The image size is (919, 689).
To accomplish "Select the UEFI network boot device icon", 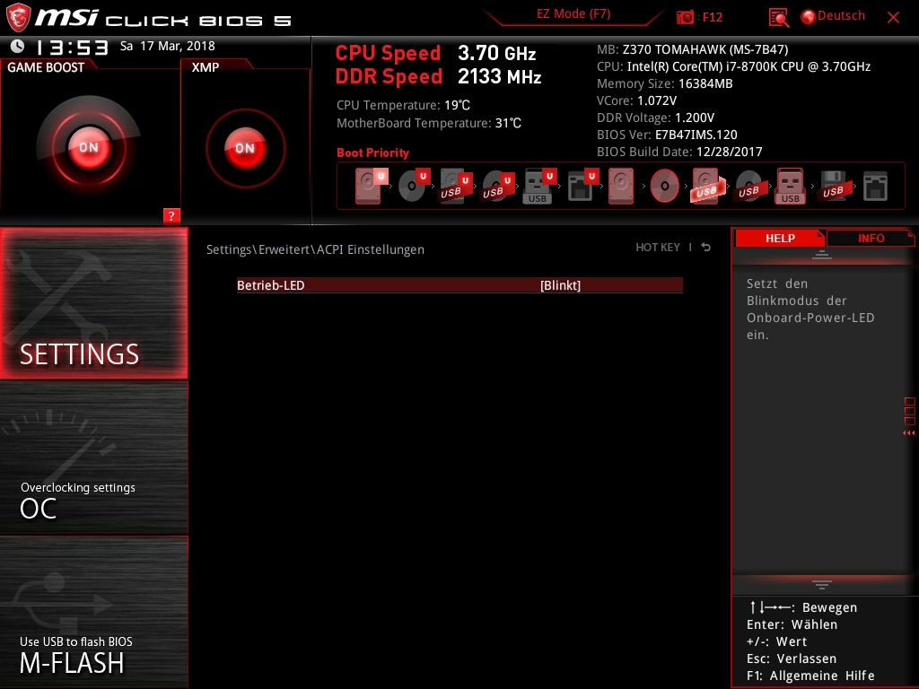I will point(582,187).
